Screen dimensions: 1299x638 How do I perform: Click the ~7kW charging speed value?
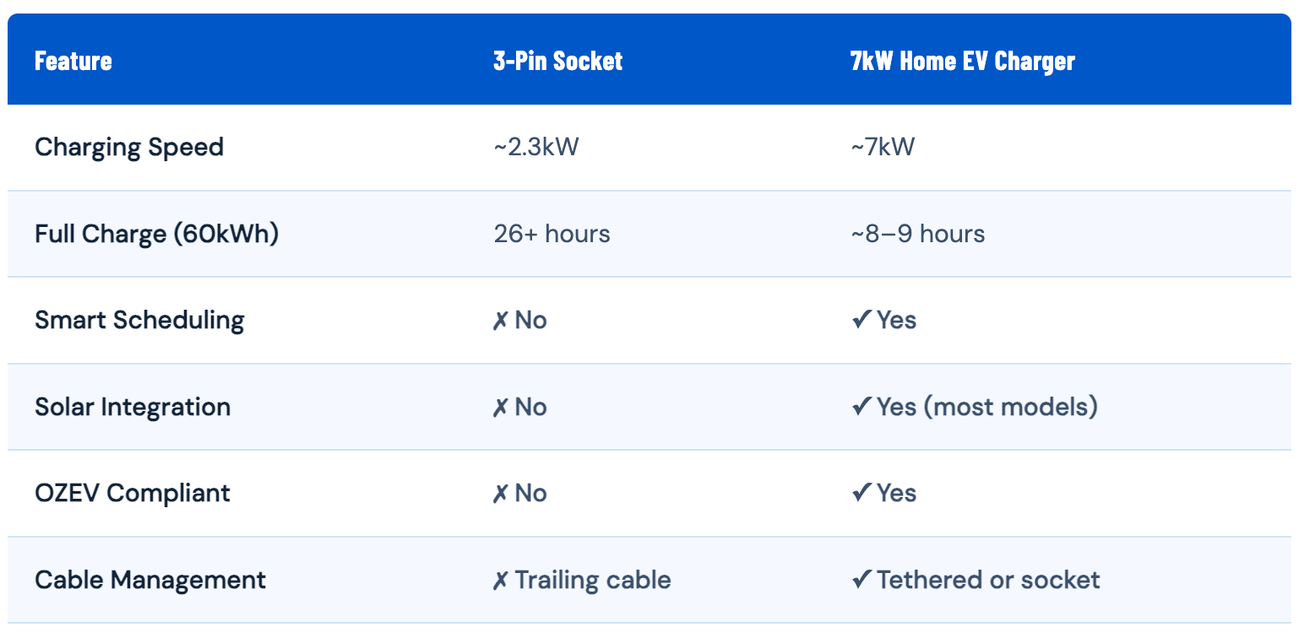pyautogui.click(x=883, y=148)
